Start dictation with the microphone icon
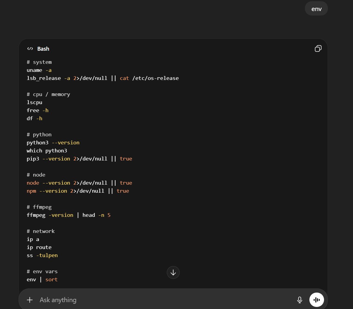This screenshot has height=309, width=353. 300,300
